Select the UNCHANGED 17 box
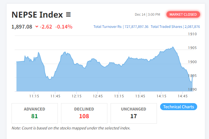The height and width of the screenshot is (139, 209). point(134,113)
